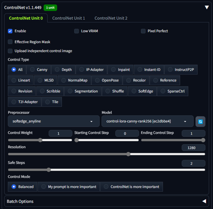This screenshot has width=213, height=209.
Task: Select Inpaint control type
Action: click(121, 69)
